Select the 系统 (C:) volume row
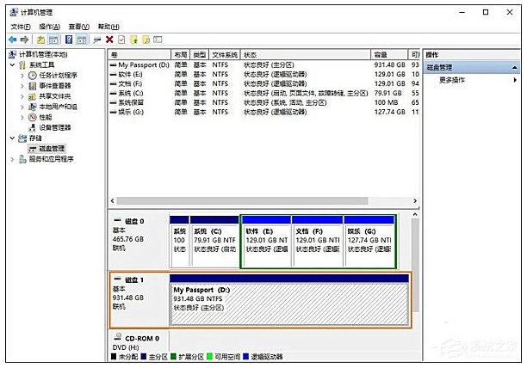Viewport: 527px width, 368px height. coord(264,93)
